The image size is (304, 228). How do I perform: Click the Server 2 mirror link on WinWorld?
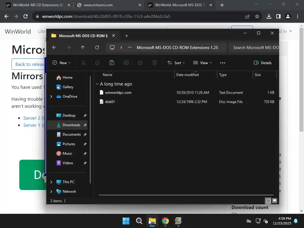(34, 118)
